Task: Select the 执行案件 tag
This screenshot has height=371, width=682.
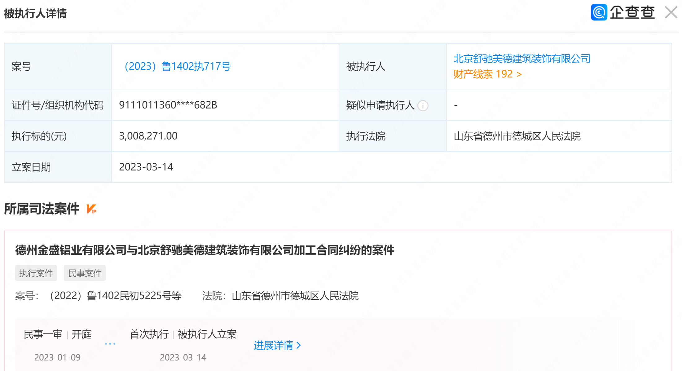Action: tap(36, 273)
